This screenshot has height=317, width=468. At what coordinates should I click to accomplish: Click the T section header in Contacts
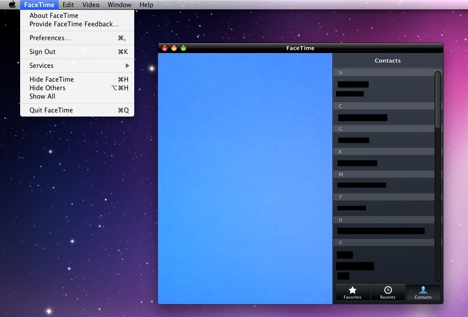(x=384, y=197)
